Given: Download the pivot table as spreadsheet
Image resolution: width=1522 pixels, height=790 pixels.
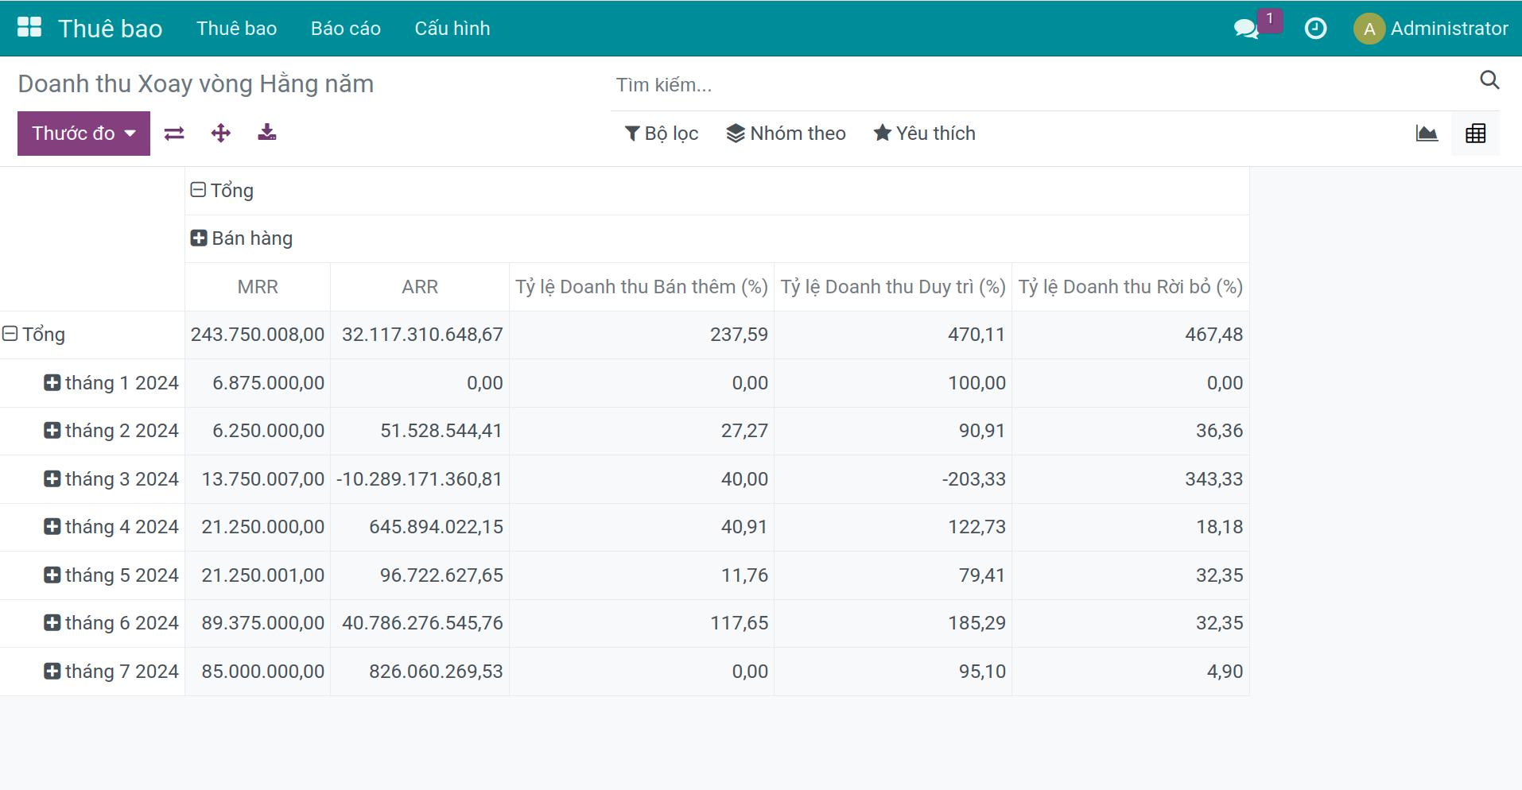Looking at the screenshot, I should (267, 133).
